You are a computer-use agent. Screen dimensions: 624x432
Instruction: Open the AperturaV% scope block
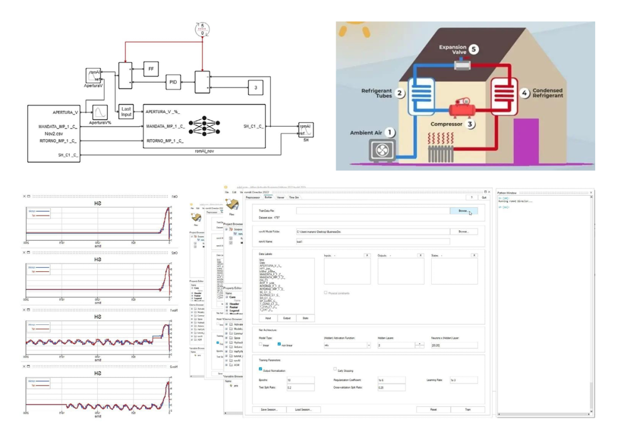[99, 113]
